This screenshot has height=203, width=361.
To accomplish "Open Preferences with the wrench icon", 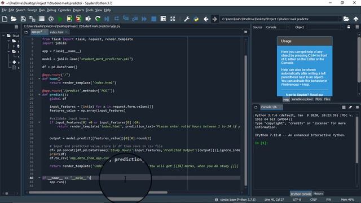I will [x=187, y=19].
